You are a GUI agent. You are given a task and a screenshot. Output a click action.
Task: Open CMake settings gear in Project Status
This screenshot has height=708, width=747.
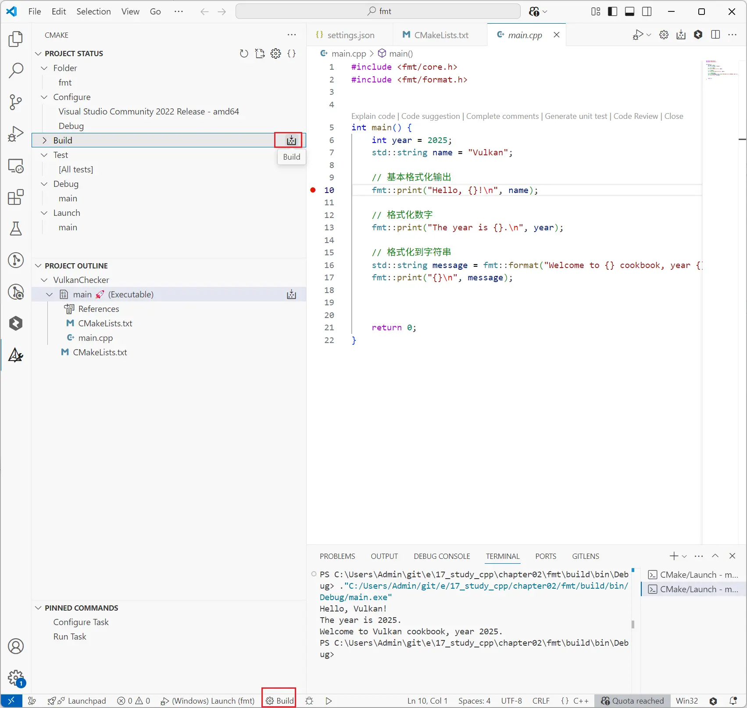(x=275, y=54)
